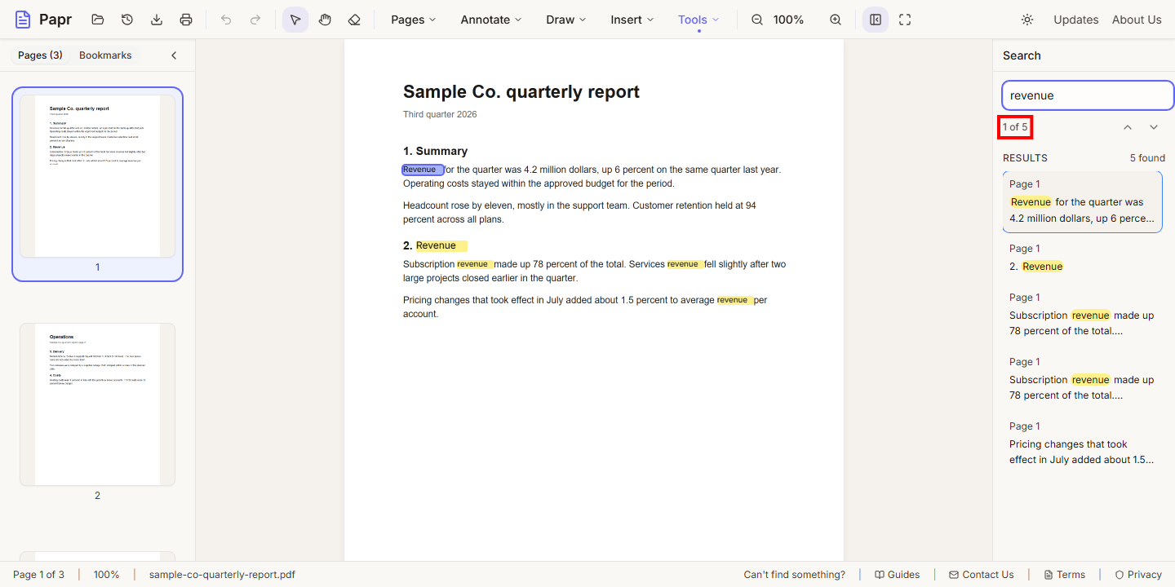Click the search field containing 'revenue'
Viewport: 1175px width, 587px height.
tap(1088, 95)
